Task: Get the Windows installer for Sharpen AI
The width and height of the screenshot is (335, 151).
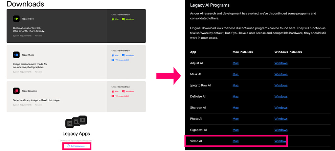Action: (x=281, y=108)
